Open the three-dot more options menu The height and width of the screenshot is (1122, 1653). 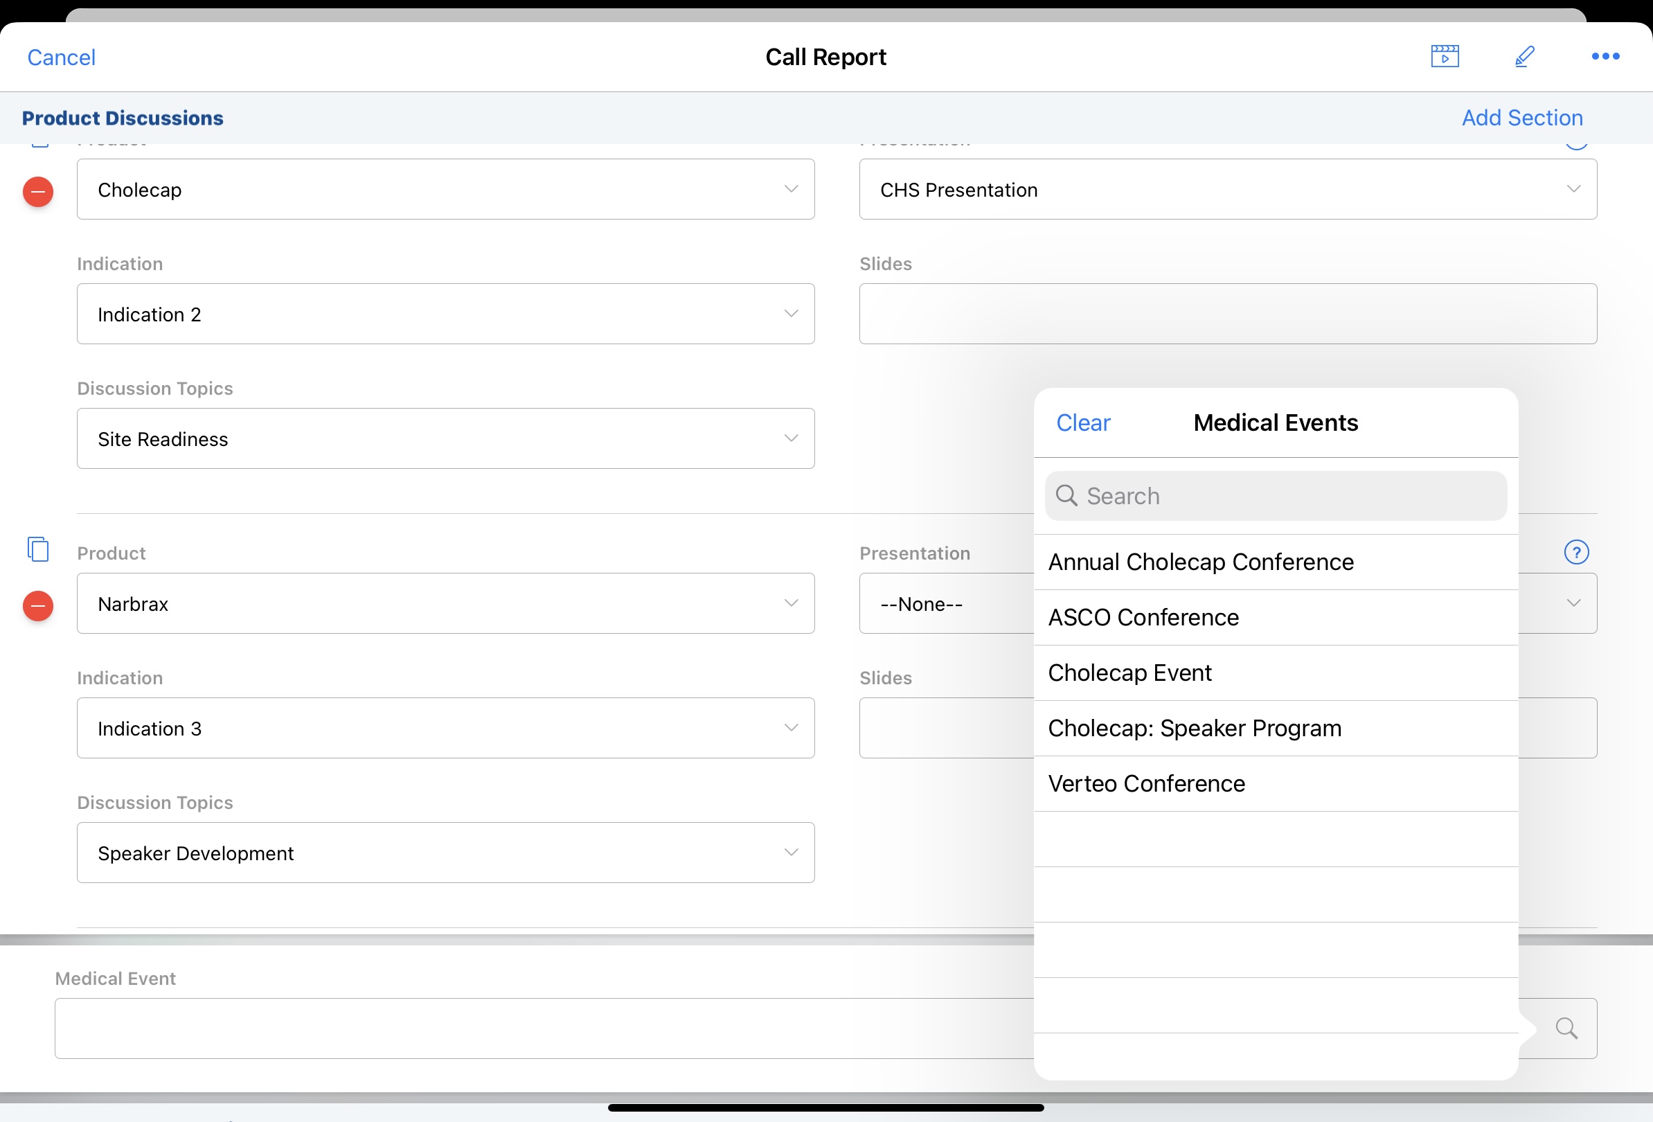point(1605,56)
